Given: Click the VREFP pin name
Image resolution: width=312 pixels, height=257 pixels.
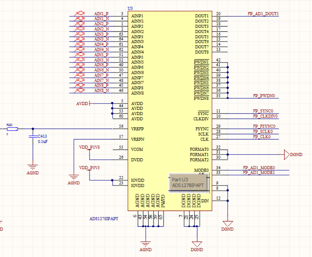Looking at the screenshot, I should [x=137, y=129].
